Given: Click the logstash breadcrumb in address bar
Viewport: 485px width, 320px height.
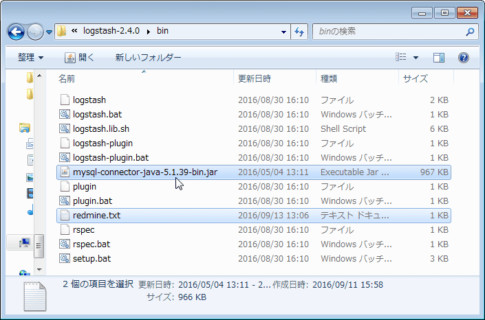Looking at the screenshot, I should [111, 31].
